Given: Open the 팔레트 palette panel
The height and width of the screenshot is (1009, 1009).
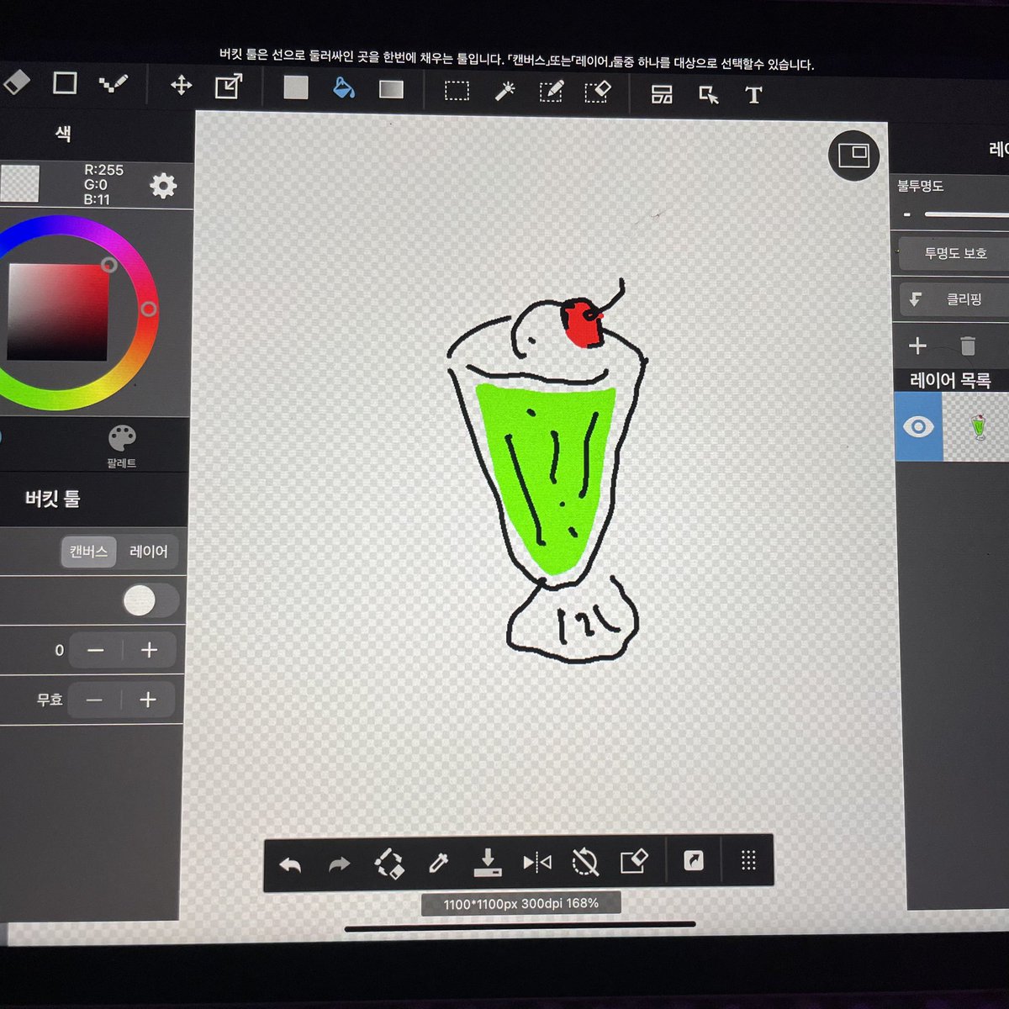Looking at the screenshot, I should (x=122, y=446).
